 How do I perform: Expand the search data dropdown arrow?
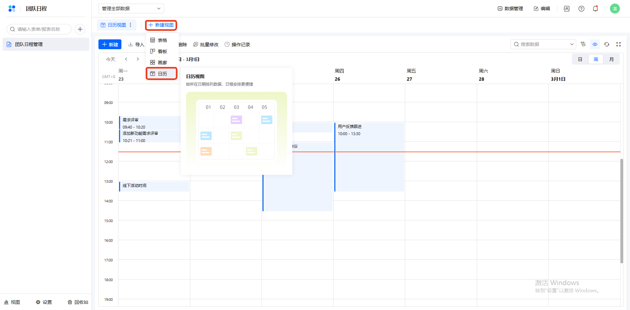(572, 44)
